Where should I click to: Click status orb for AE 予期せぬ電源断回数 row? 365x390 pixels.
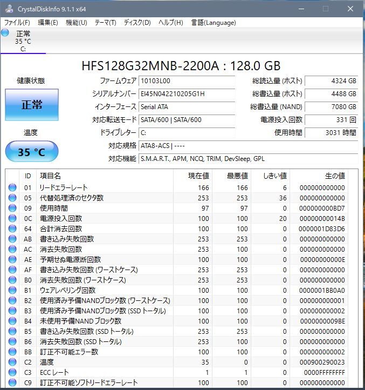12,259
